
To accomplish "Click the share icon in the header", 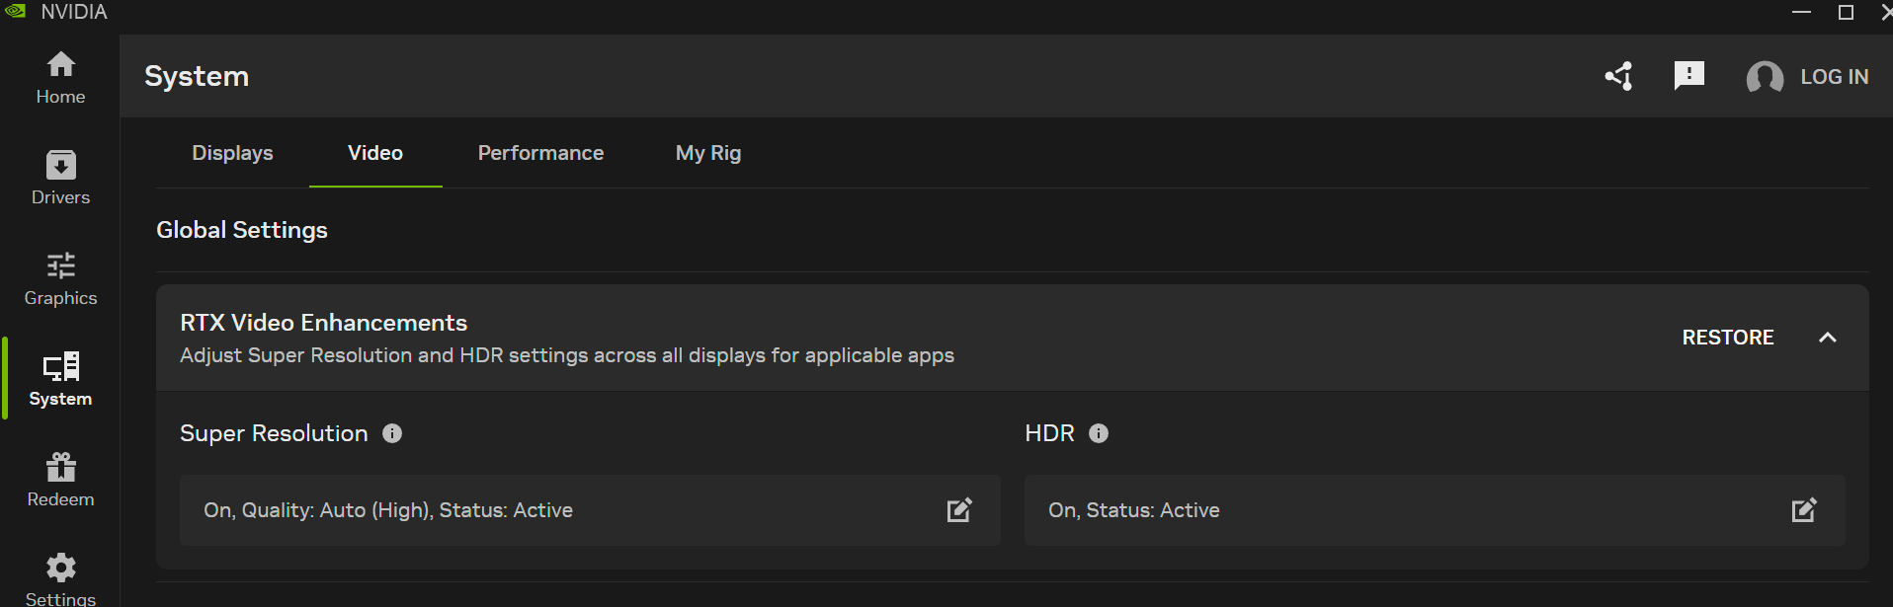I will [x=1618, y=76].
